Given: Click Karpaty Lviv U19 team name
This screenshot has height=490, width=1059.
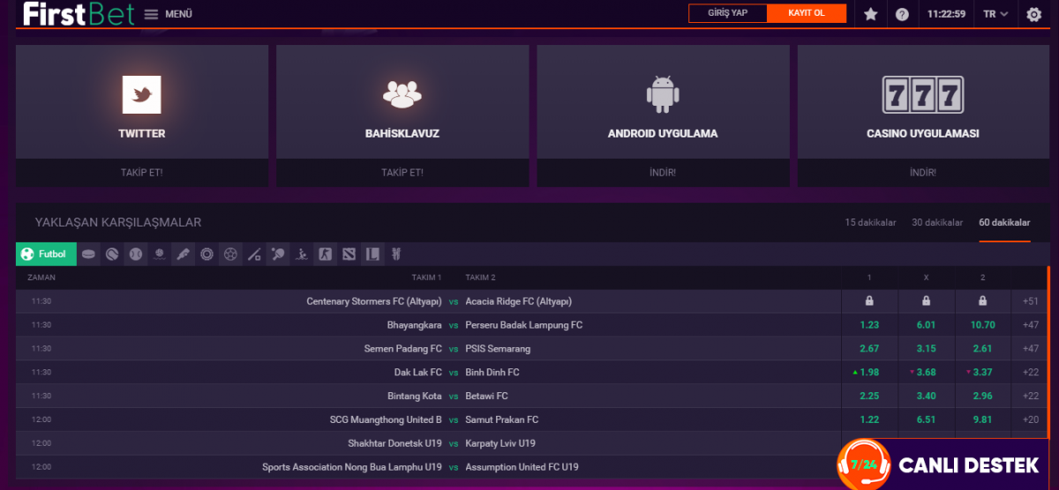Looking at the screenshot, I should (x=500, y=443).
